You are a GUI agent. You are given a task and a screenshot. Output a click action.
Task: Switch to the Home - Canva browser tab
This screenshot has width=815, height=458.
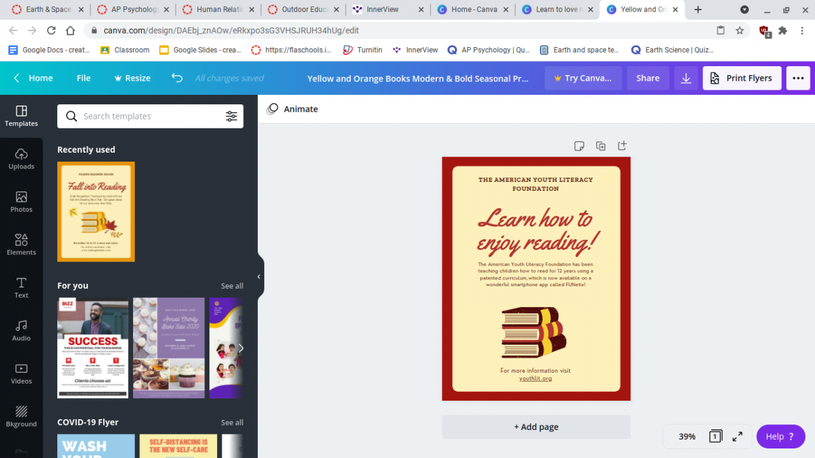[x=473, y=10]
